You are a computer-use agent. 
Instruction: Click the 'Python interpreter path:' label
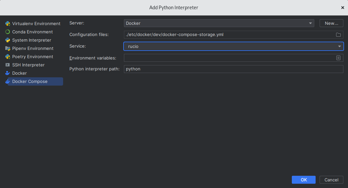(x=94, y=69)
